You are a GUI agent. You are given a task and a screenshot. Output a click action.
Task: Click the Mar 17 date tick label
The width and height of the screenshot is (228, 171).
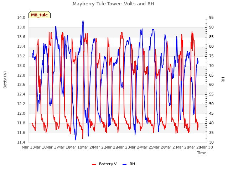[x=52, y=147]
